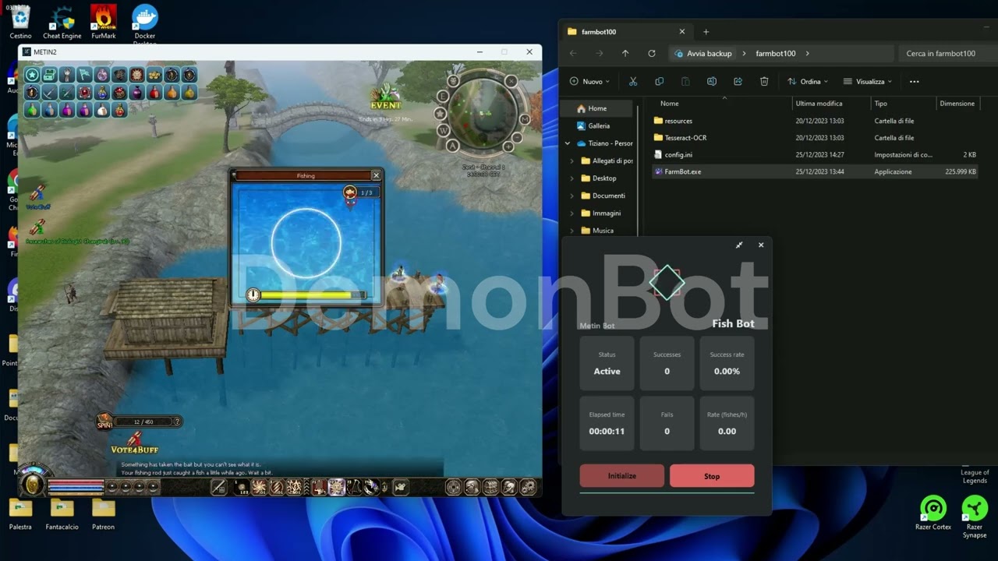Expand the Immagini folder tree node
The image size is (998, 561).
click(x=572, y=213)
